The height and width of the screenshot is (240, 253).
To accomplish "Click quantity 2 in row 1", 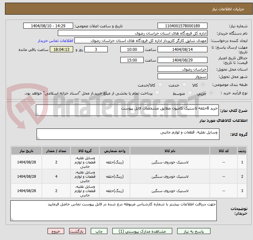I will (56, 162).
